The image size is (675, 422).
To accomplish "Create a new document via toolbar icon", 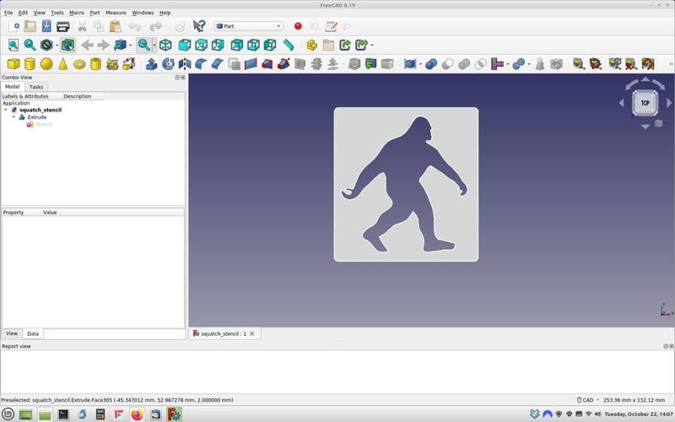I will point(13,26).
